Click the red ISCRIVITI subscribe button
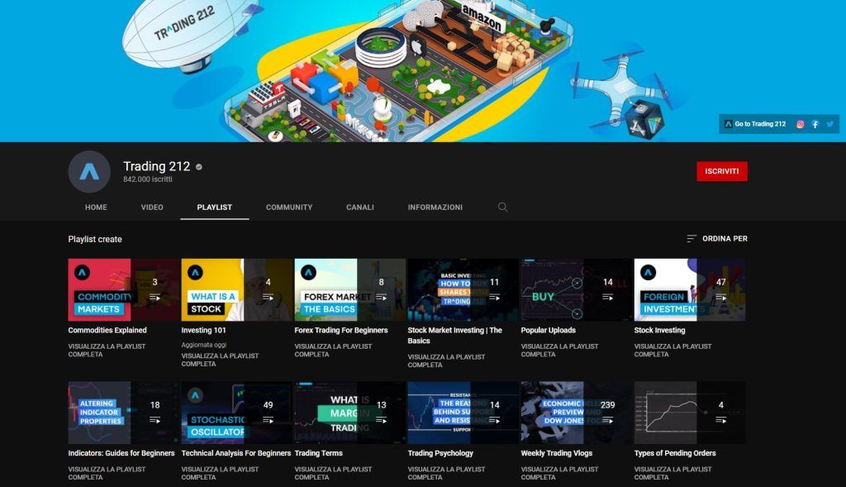This screenshot has height=487, width=846. click(x=722, y=169)
